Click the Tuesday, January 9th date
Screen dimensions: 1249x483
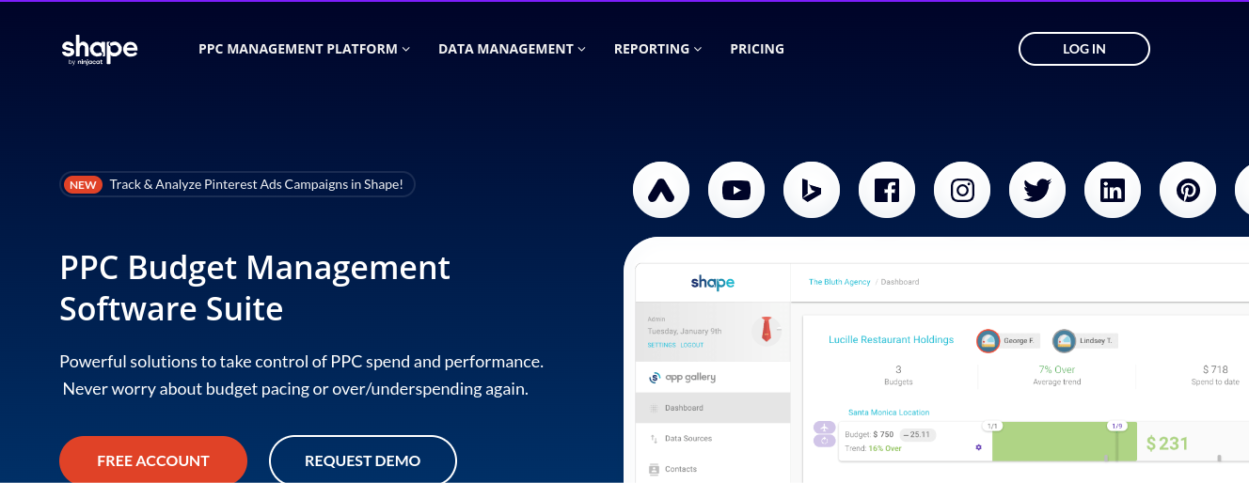(685, 331)
